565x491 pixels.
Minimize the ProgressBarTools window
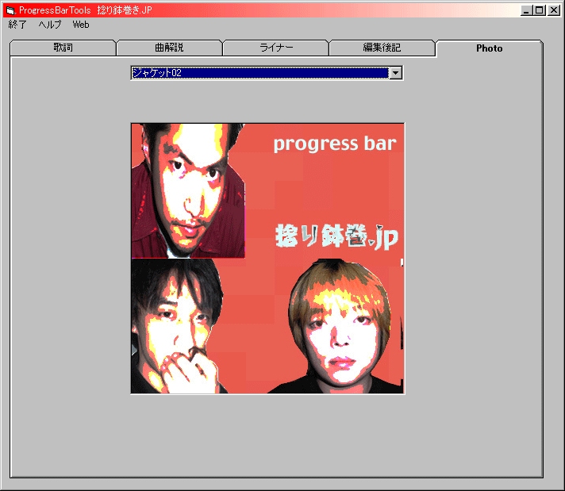526,10
